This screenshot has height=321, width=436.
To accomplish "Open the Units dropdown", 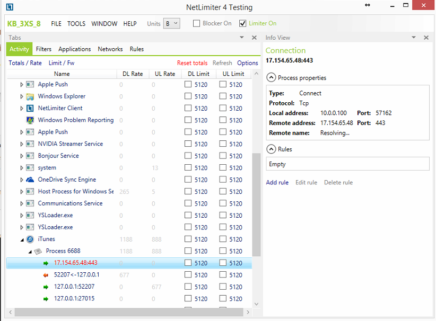I will tap(171, 24).
